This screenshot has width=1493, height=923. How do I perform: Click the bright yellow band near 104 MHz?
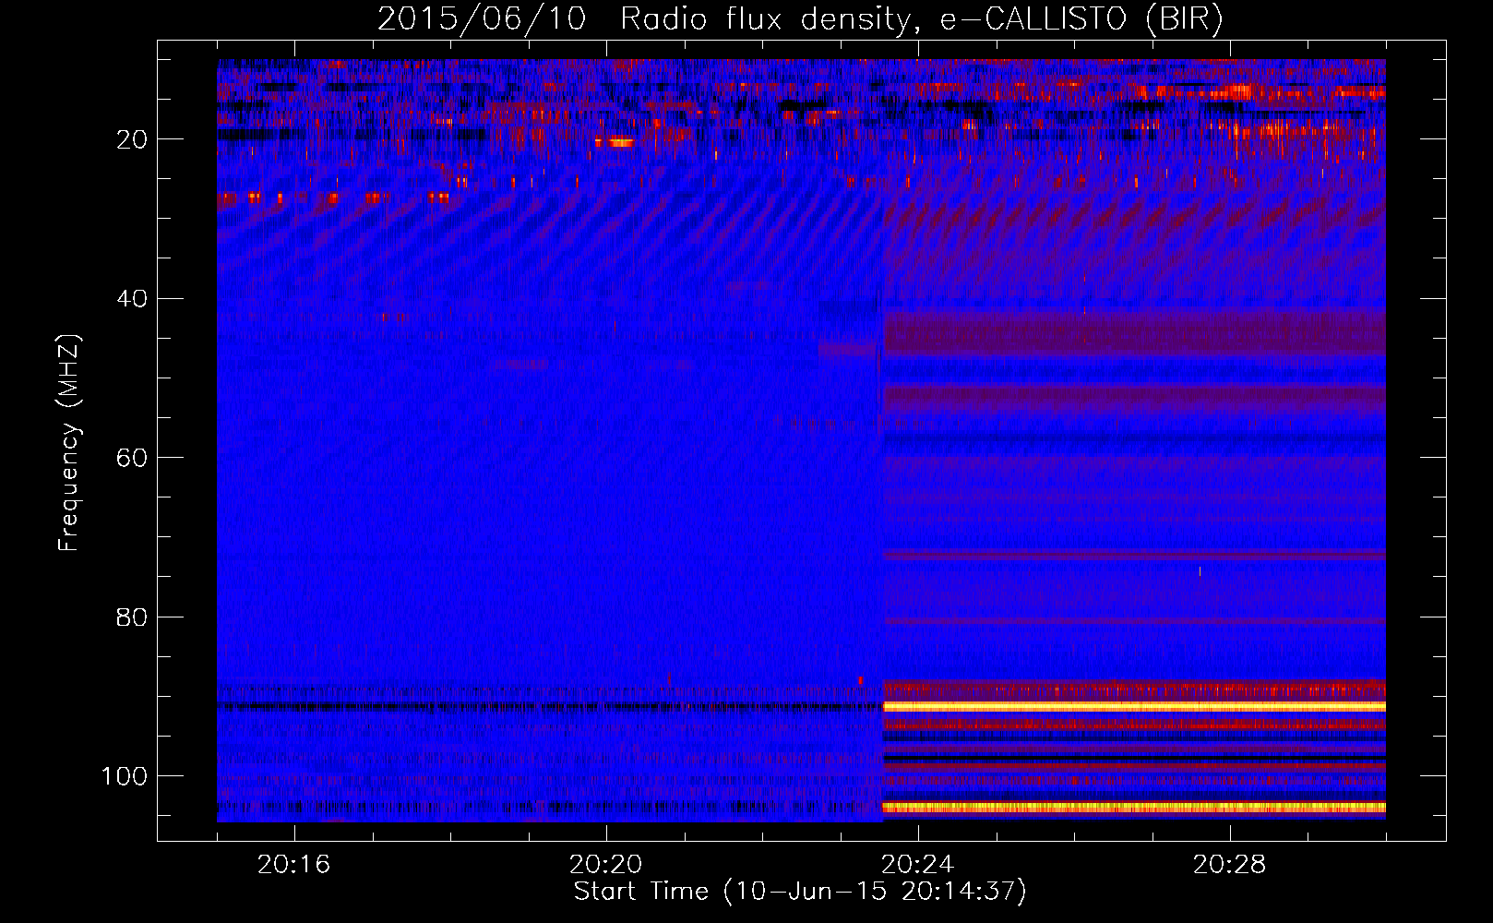coord(1133,807)
